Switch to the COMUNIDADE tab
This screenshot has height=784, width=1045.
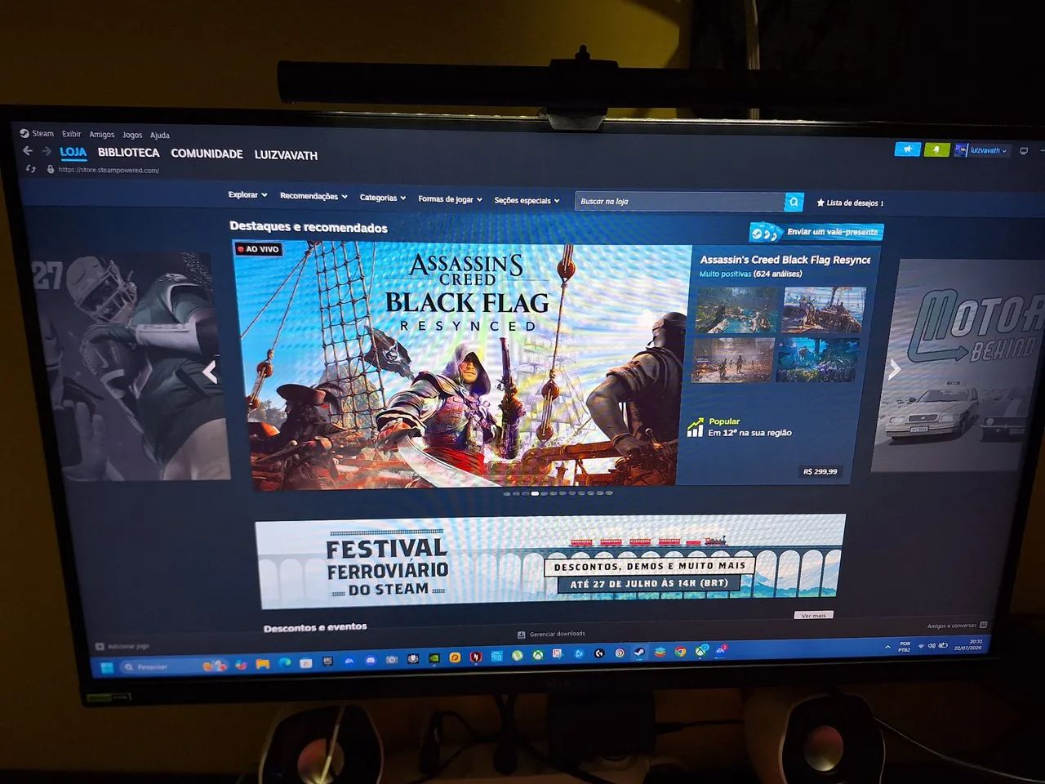pyautogui.click(x=207, y=154)
